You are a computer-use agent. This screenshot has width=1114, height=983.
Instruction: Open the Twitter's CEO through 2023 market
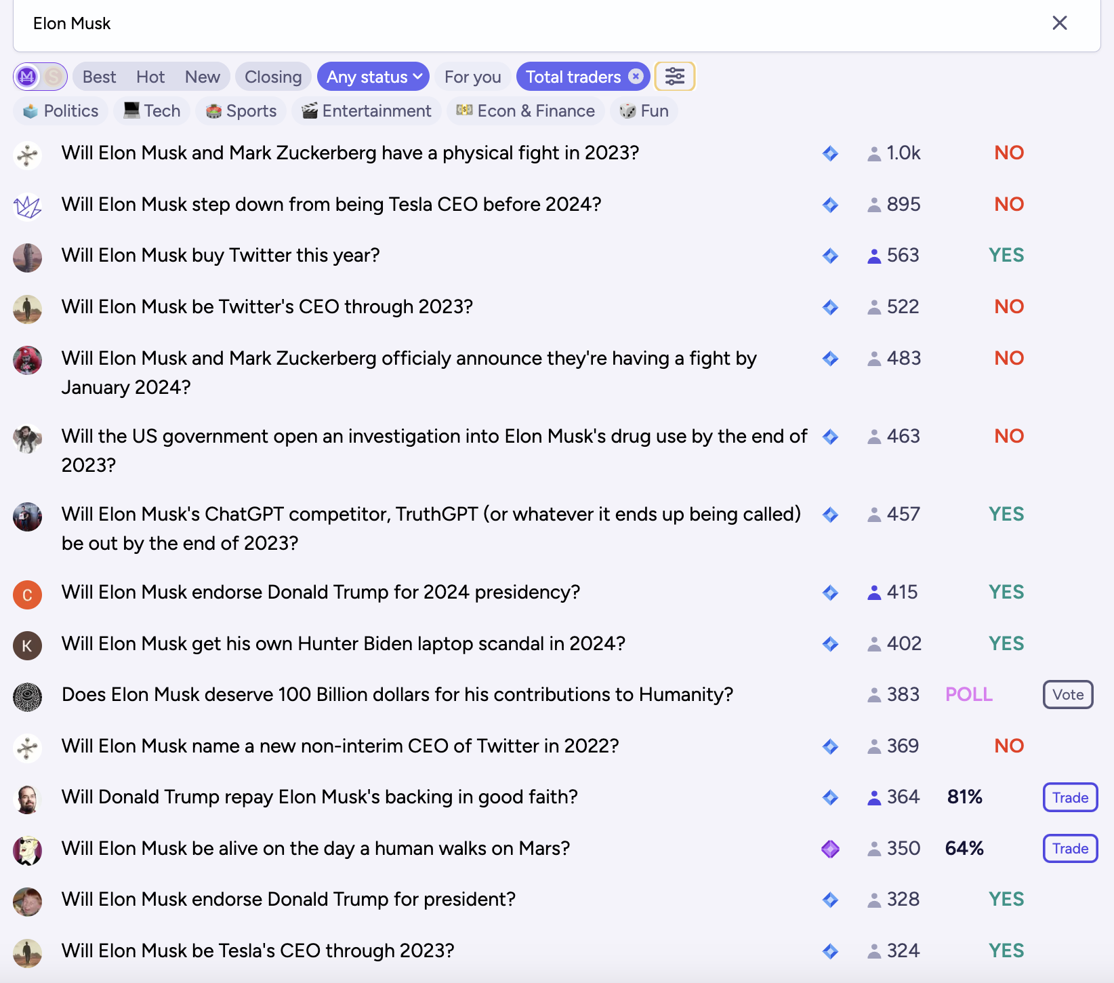point(267,306)
